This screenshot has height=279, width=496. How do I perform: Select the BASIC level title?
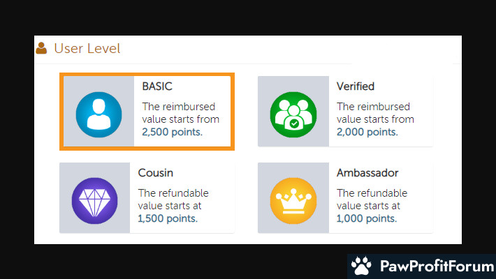(157, 86)
